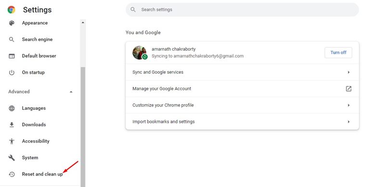Open Customize your Chrome profile

coord(242,105)
